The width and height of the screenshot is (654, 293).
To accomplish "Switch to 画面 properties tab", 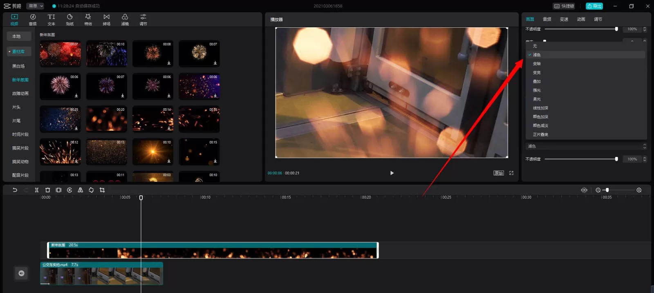I will click(530, 19).
